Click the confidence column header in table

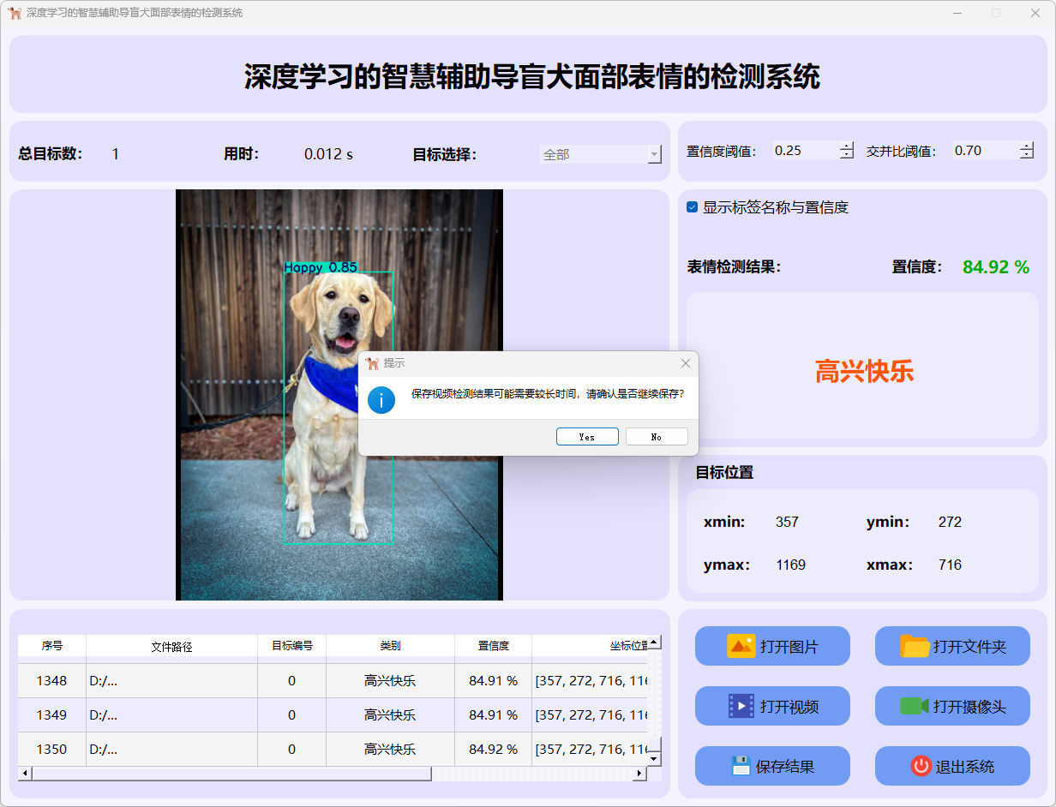[493, 646]
